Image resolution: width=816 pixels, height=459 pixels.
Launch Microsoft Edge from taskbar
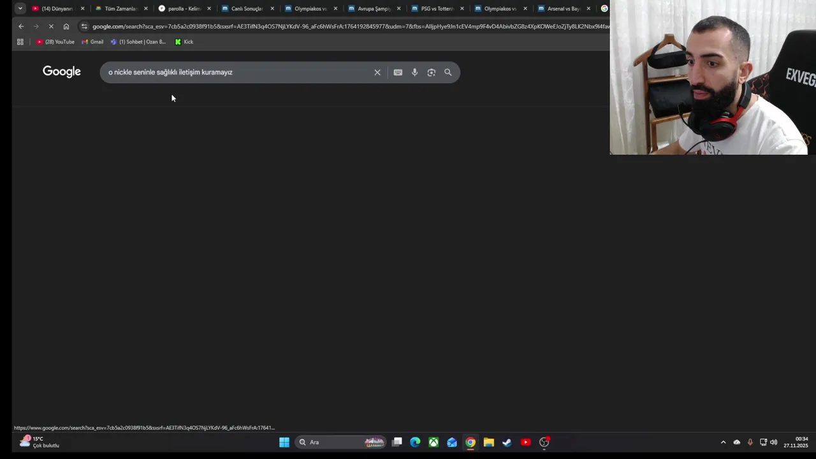coord(415,442)
